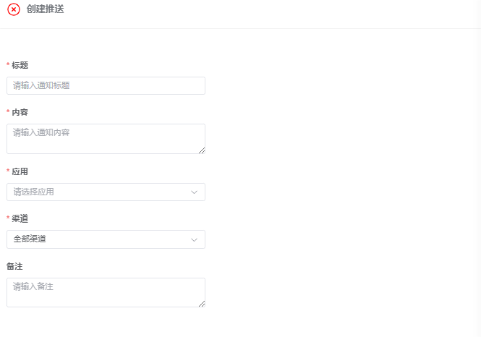Screen dimensions: 481x337
Task: Click the red asterisk beside 内容
Action: pos(8,112)
